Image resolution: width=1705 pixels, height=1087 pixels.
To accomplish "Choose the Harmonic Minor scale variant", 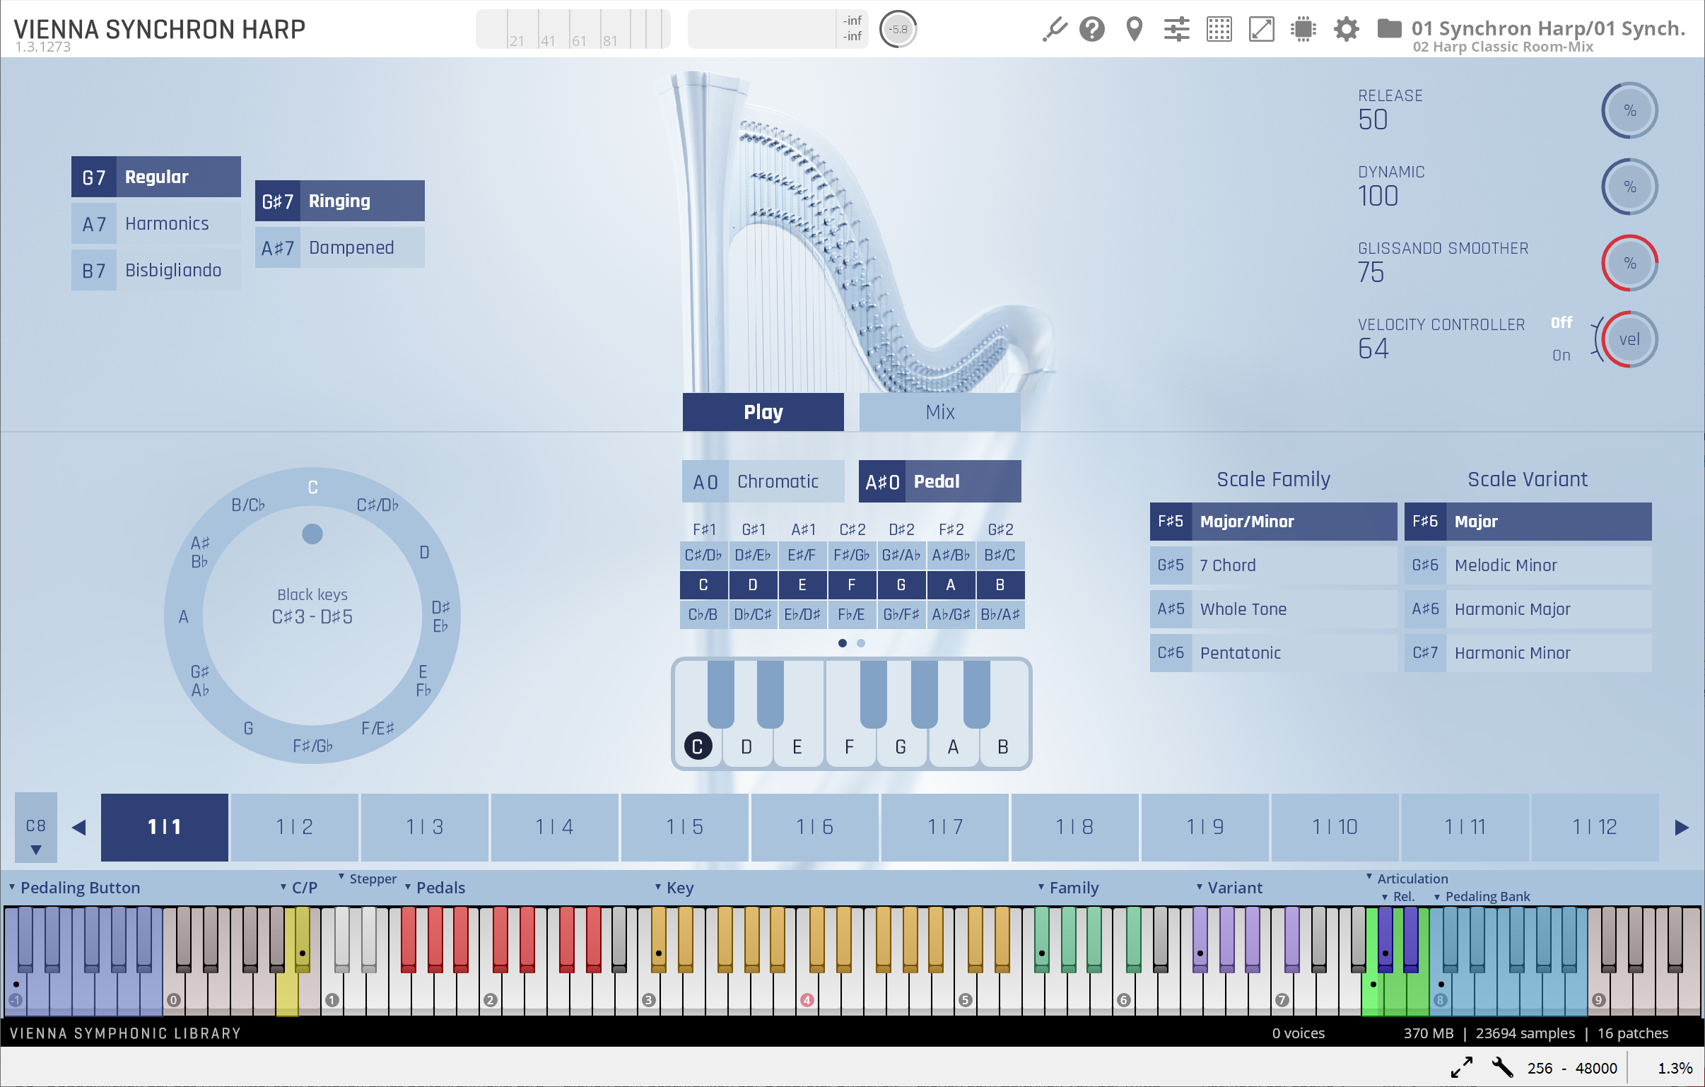I will (x=1528, y=653).
